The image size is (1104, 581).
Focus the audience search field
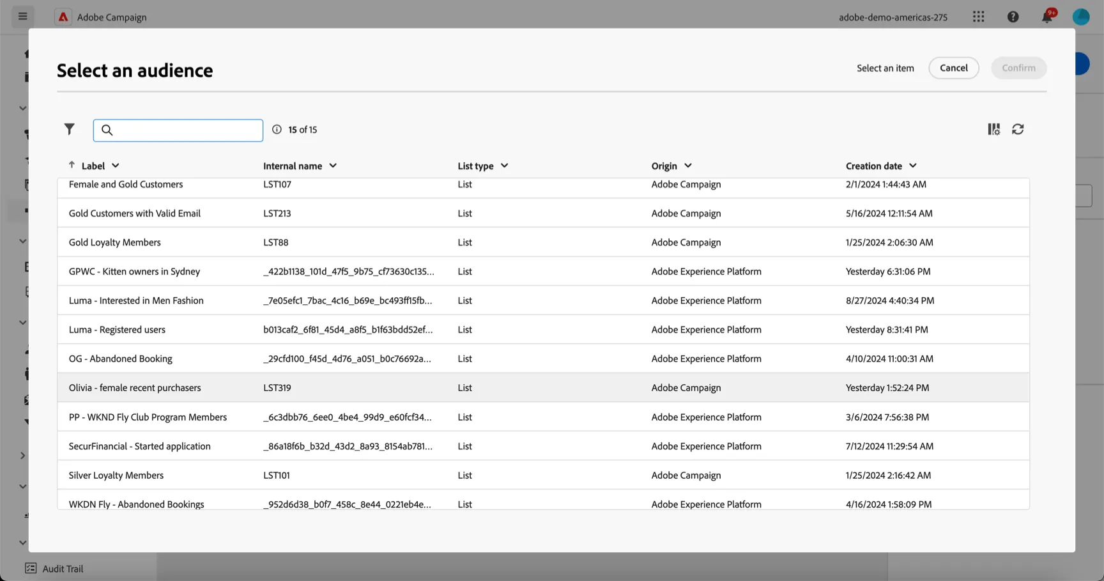(x=178, y=130)
